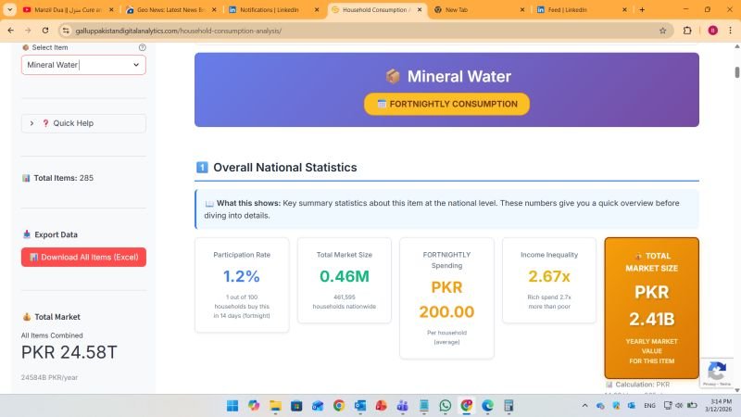
Task: Expand the Quick Help section
Action: [83, 123]
